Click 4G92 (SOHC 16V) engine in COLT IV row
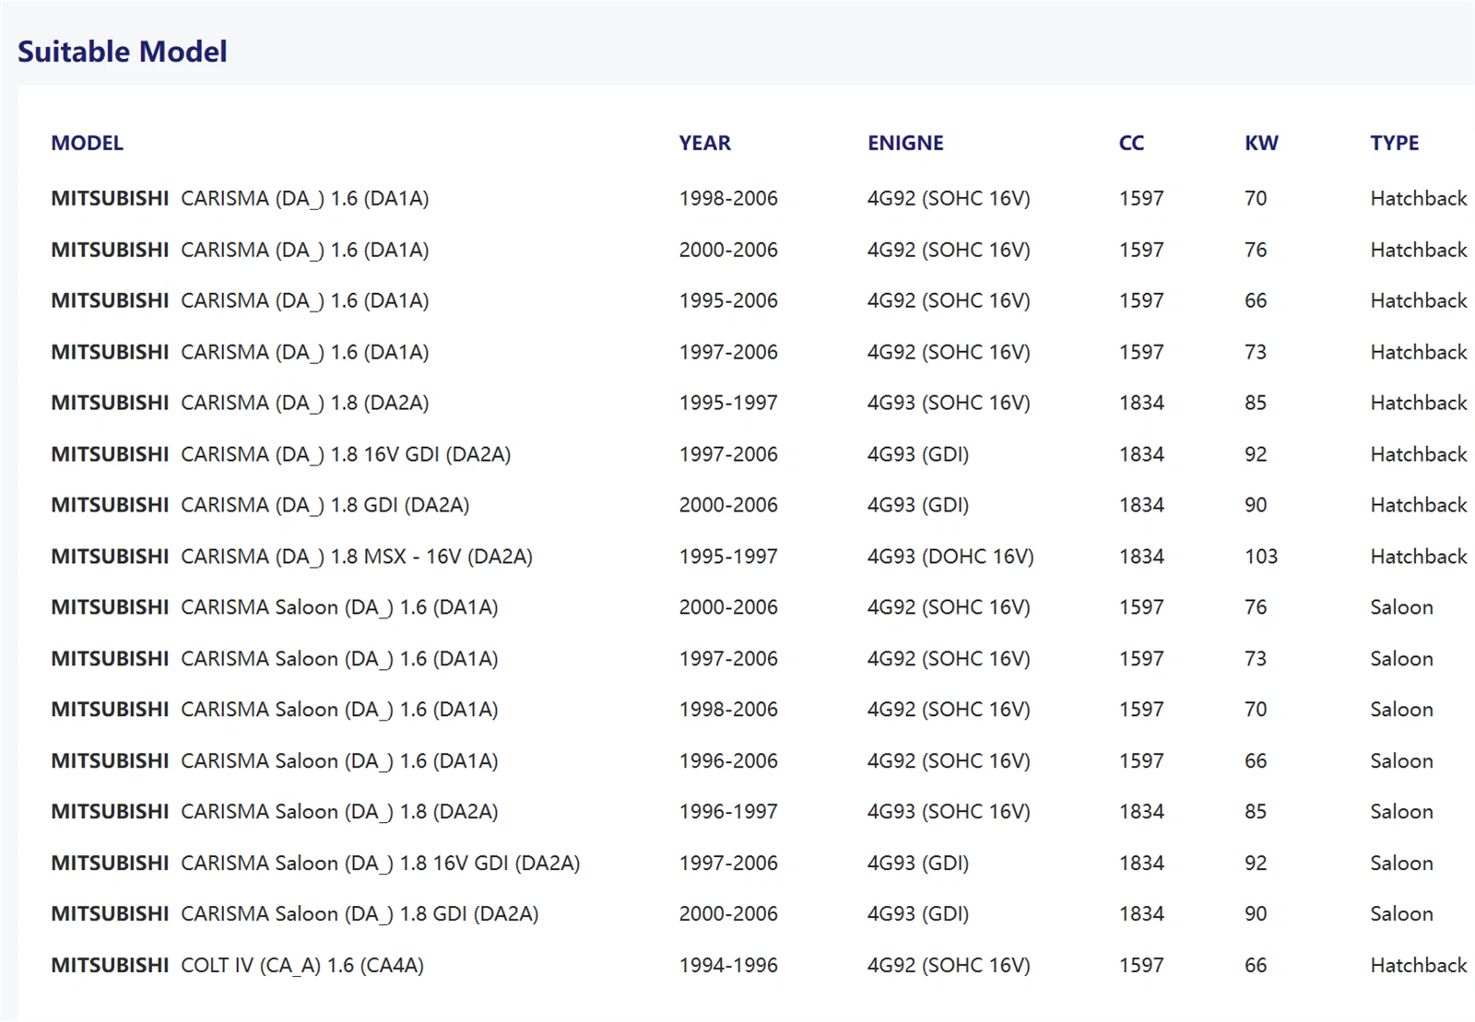 (949, 965)
